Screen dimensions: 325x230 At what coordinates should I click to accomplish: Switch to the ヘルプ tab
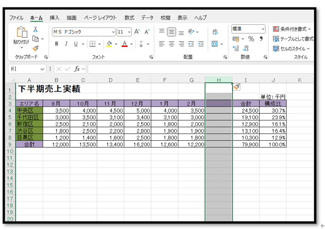point(200,18)
